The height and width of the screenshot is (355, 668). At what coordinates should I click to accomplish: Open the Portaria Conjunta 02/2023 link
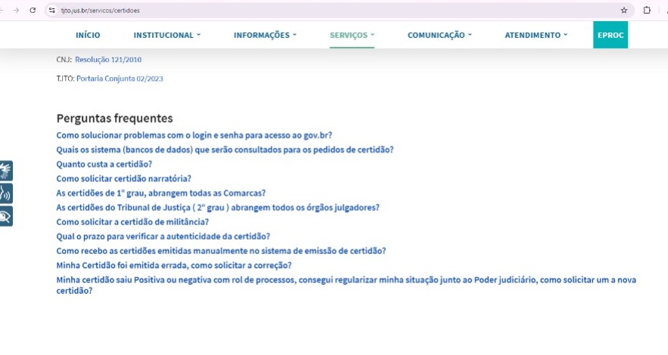coord(120,79)
